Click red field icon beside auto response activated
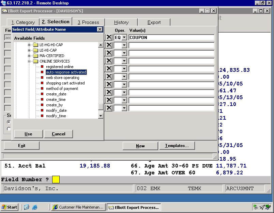The image size is (274, 213). tap(42, 72)
